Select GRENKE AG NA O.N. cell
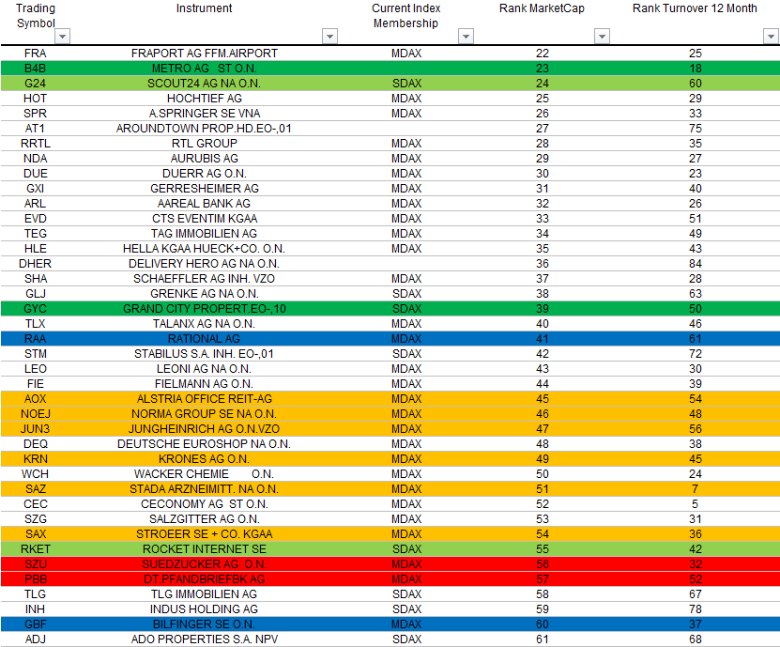780x647 pixels. (205, 294)
